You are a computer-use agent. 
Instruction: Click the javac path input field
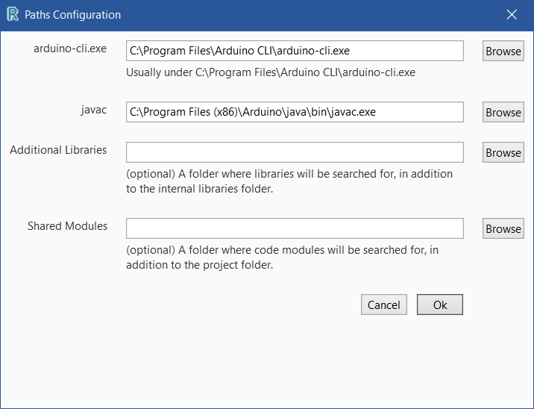(295, 112)
